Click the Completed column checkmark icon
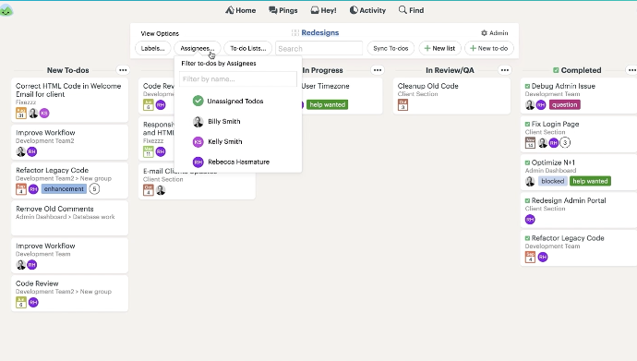Screen dimensions: 637x361 click(x=556, y=70)
